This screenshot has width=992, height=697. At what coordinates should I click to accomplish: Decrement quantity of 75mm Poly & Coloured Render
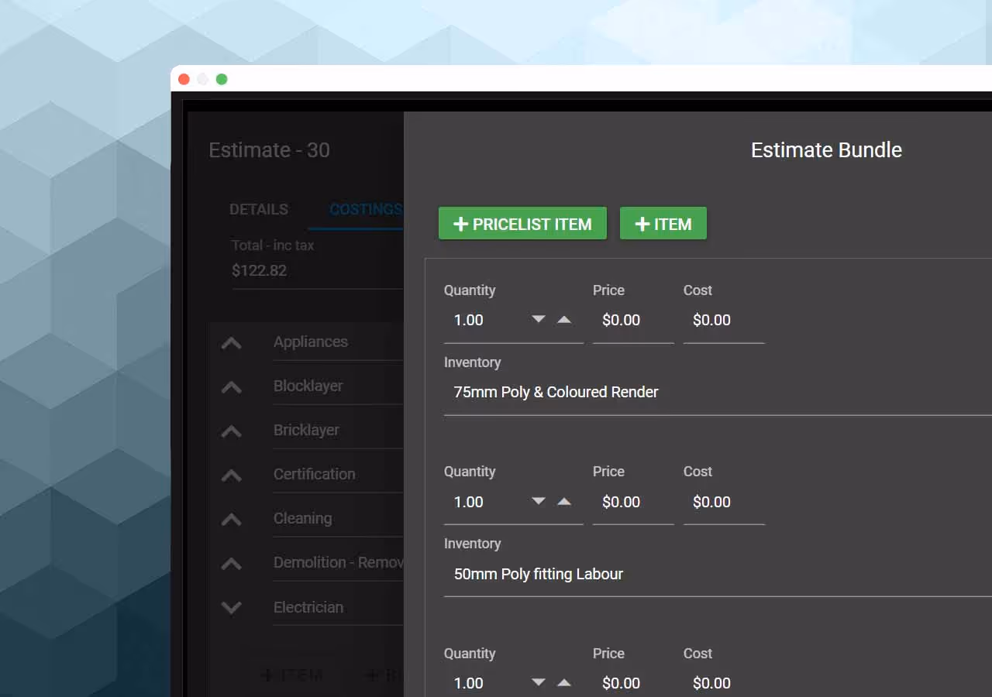pos(539,318)
